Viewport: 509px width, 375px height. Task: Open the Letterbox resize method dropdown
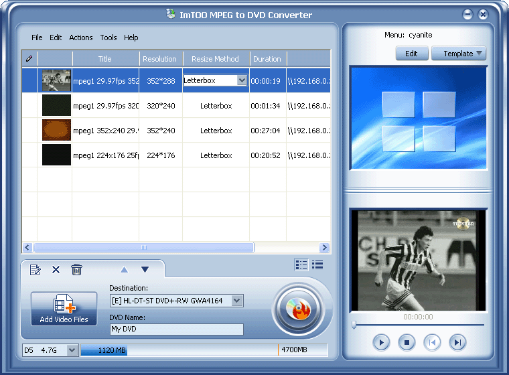[242, 80]
